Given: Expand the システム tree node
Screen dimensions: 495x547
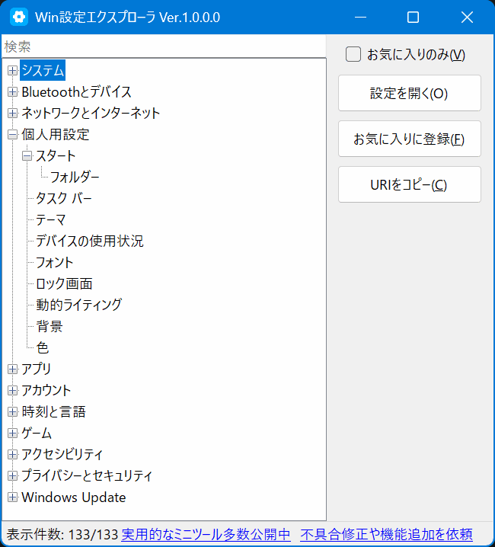Looking at the screenshot, I should tap(12, 70).
